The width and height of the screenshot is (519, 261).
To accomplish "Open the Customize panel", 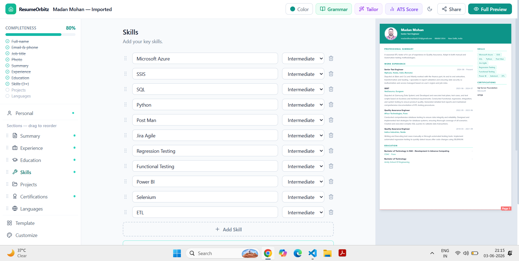I will [40, 235].
